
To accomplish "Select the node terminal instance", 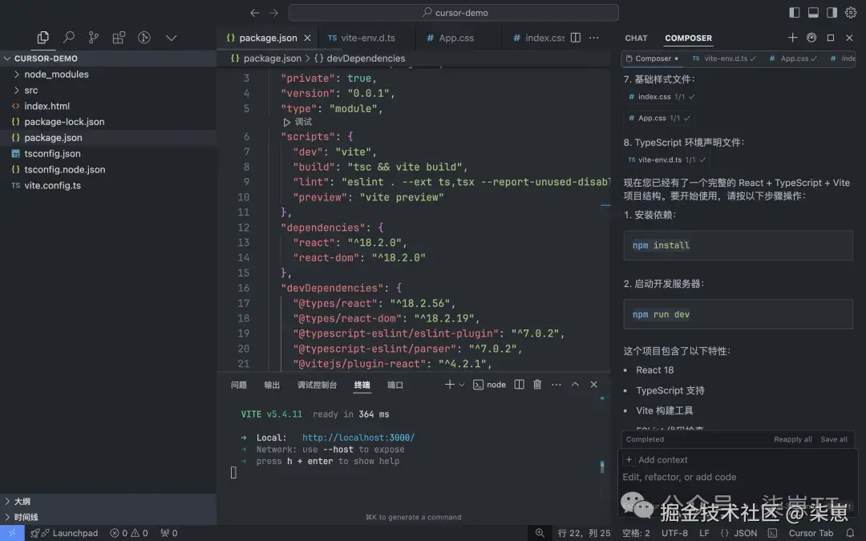I will point(489,385).
